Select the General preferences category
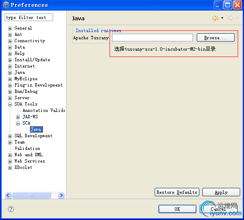This screenshot has width=244, height=220. click(23, 28)
